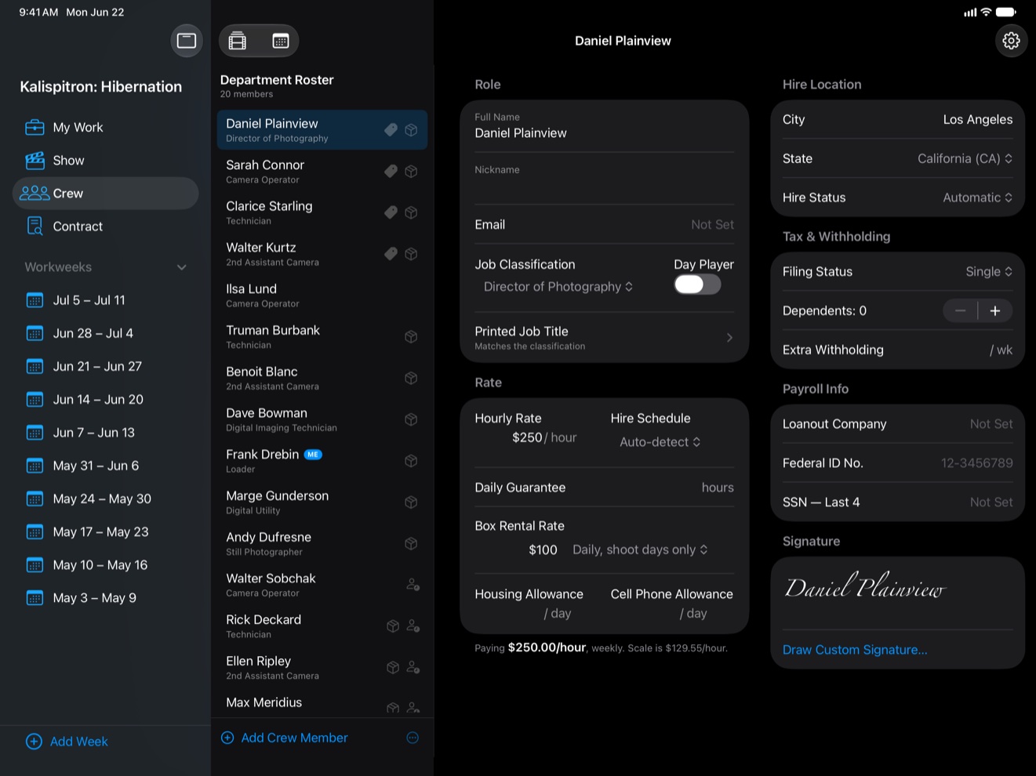Go to the Show section
The height and width of the screenshot is (776, 1036).
tap(105, 160)
